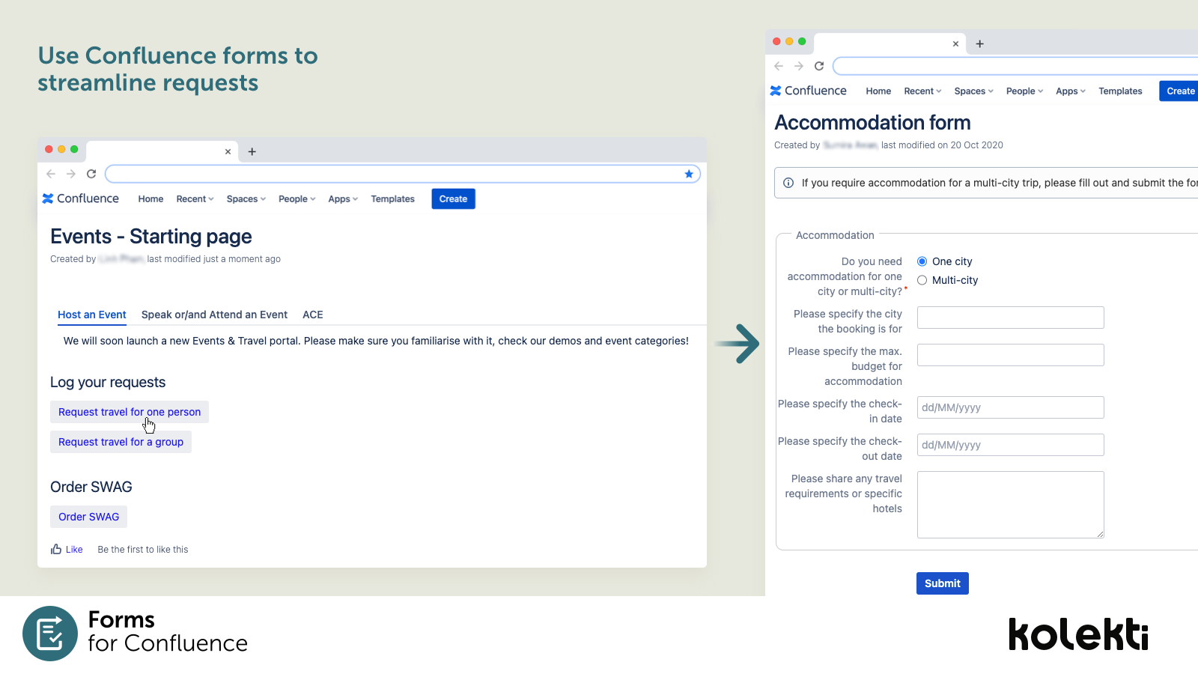The width and height of the screenshot is (1198, 674).
Task: Reload the Events starting page
Action: click(x=91, y=174)
